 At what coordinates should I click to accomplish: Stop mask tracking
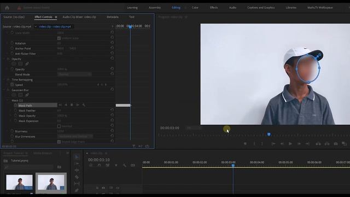72,105
